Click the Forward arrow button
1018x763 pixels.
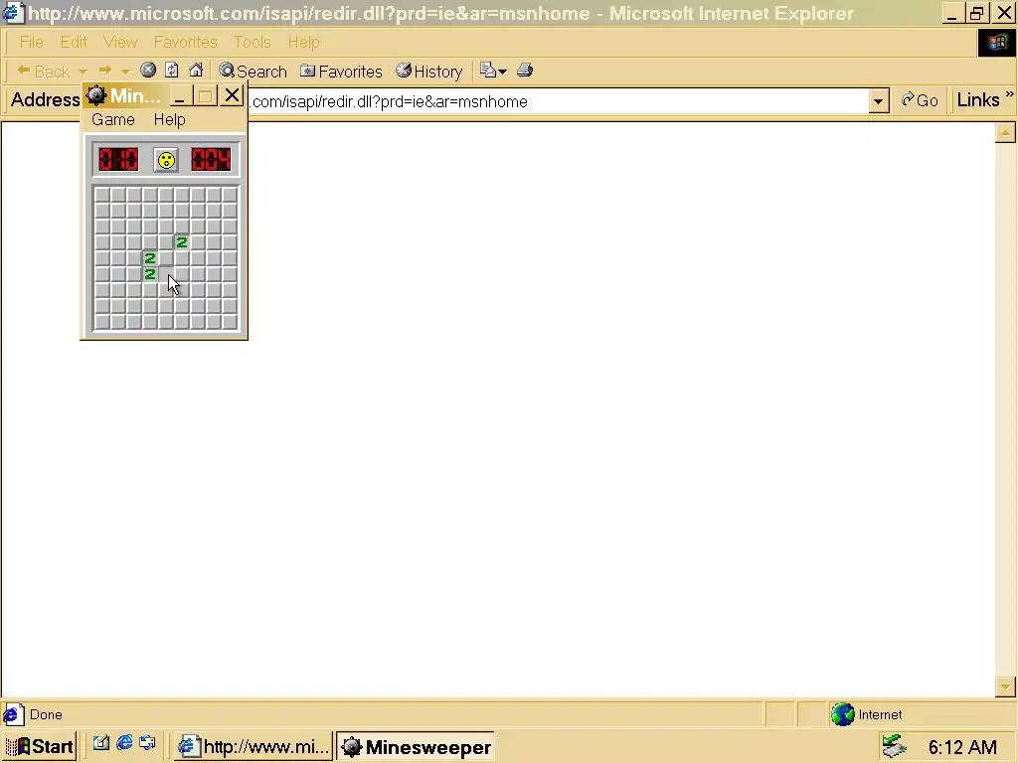point(105,71)
